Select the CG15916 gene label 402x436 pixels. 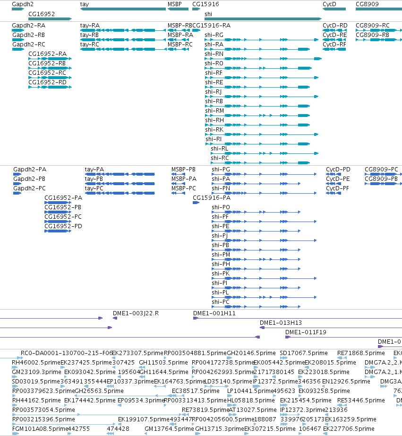(205, 4)
